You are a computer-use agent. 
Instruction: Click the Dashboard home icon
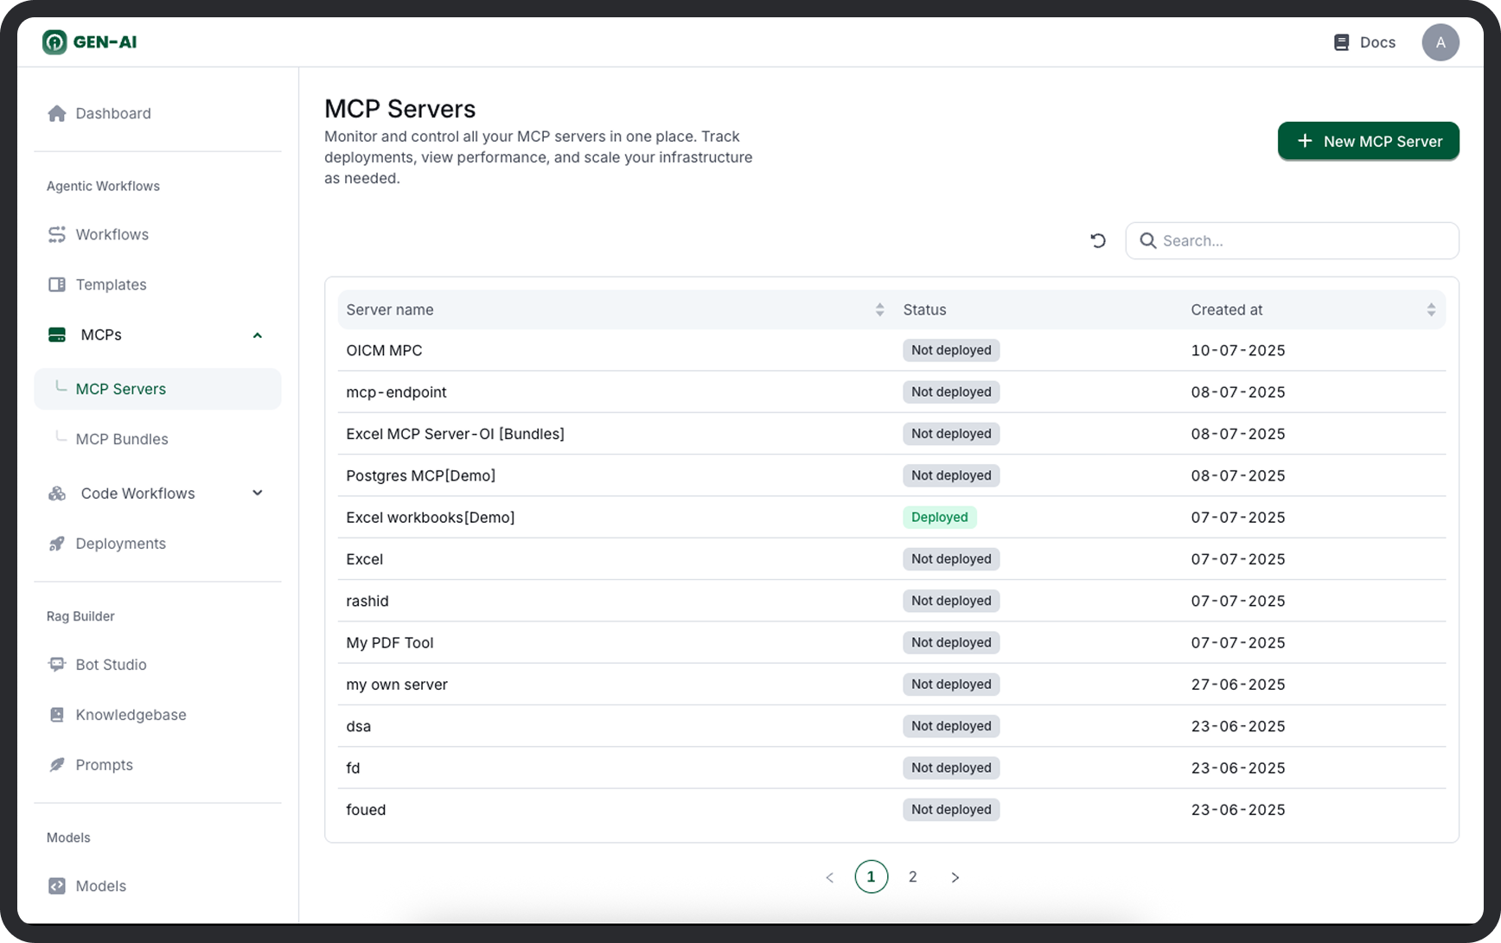(57, 113)
